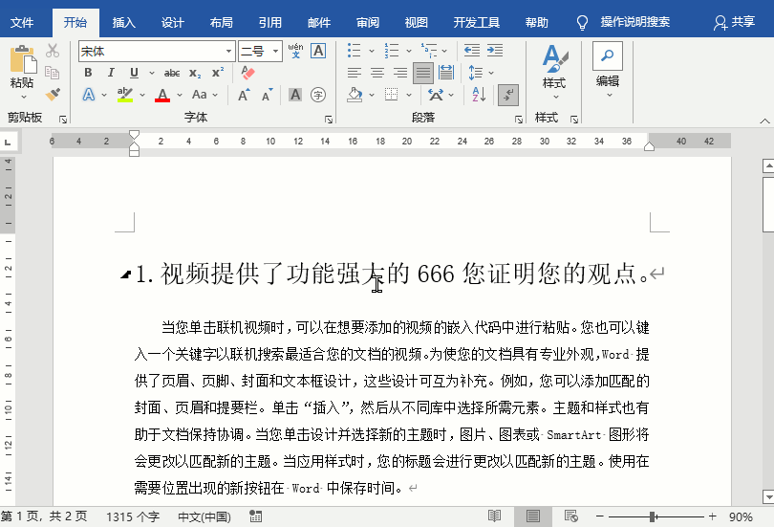Click the zoom slider handle
The height and width of the screenshot is (527, 774).
tap(653, 516)
